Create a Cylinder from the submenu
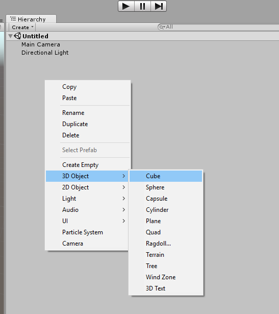This screenshot has width=279, height=314. click(166, 210)
